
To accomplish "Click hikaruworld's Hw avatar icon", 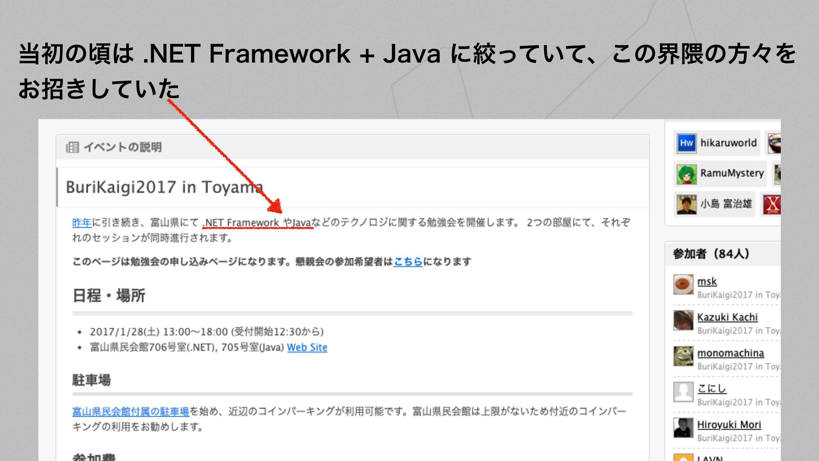I will pyautogui.click(x=686, y=143).
